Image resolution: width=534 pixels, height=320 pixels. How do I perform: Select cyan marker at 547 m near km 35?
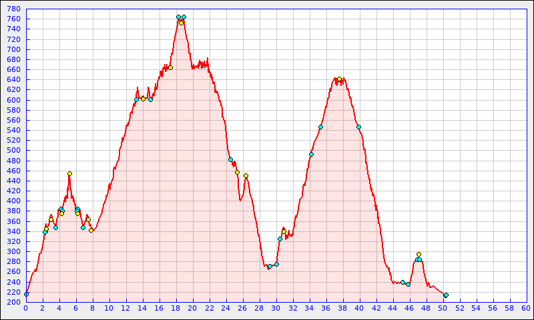(320, 127)
